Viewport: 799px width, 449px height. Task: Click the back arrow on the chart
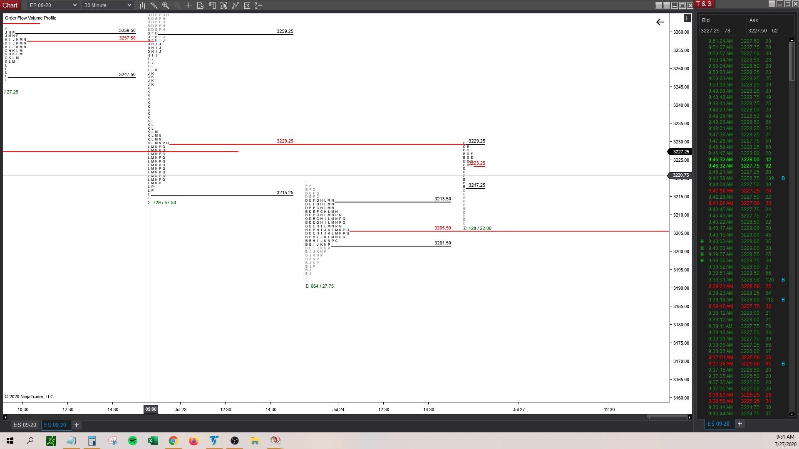[x=660, y=22]
